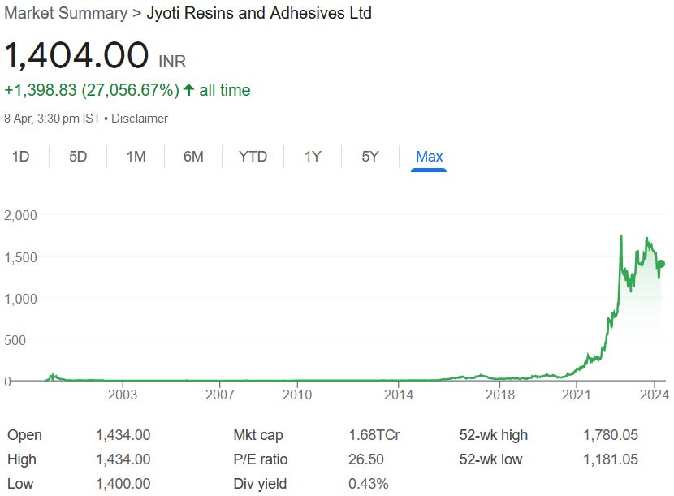Click the 2010 x-axis label
The width and height of the screenshot is (674, 496).
point(297,395)
